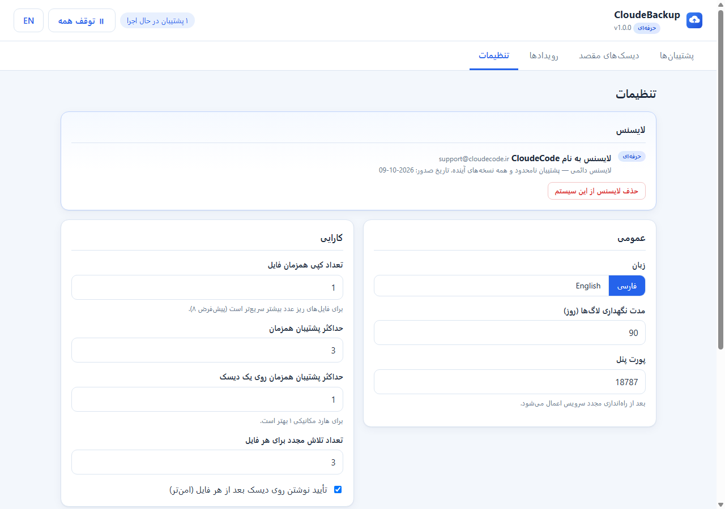
Task: Click حذف لایسنس از این سیستم button
Action: (596, 191)
